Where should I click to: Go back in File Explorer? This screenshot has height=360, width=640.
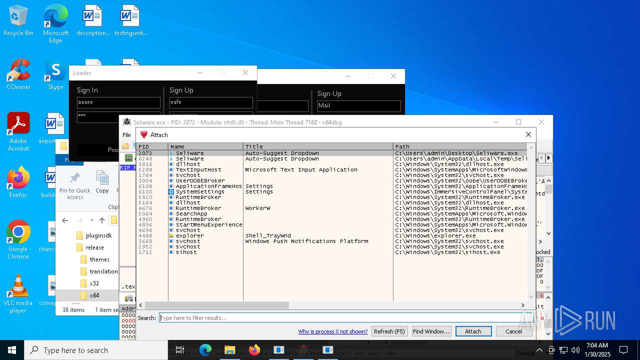pos(65,220)
